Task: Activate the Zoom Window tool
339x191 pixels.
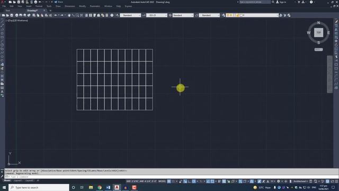Action: [x=77, y=15]
